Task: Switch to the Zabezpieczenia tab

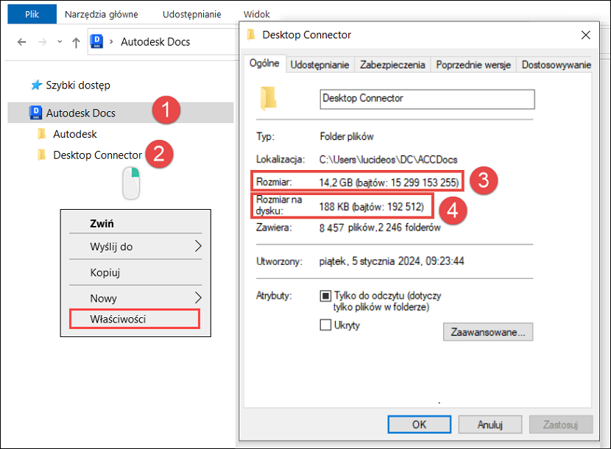Action: click(392, 65)
